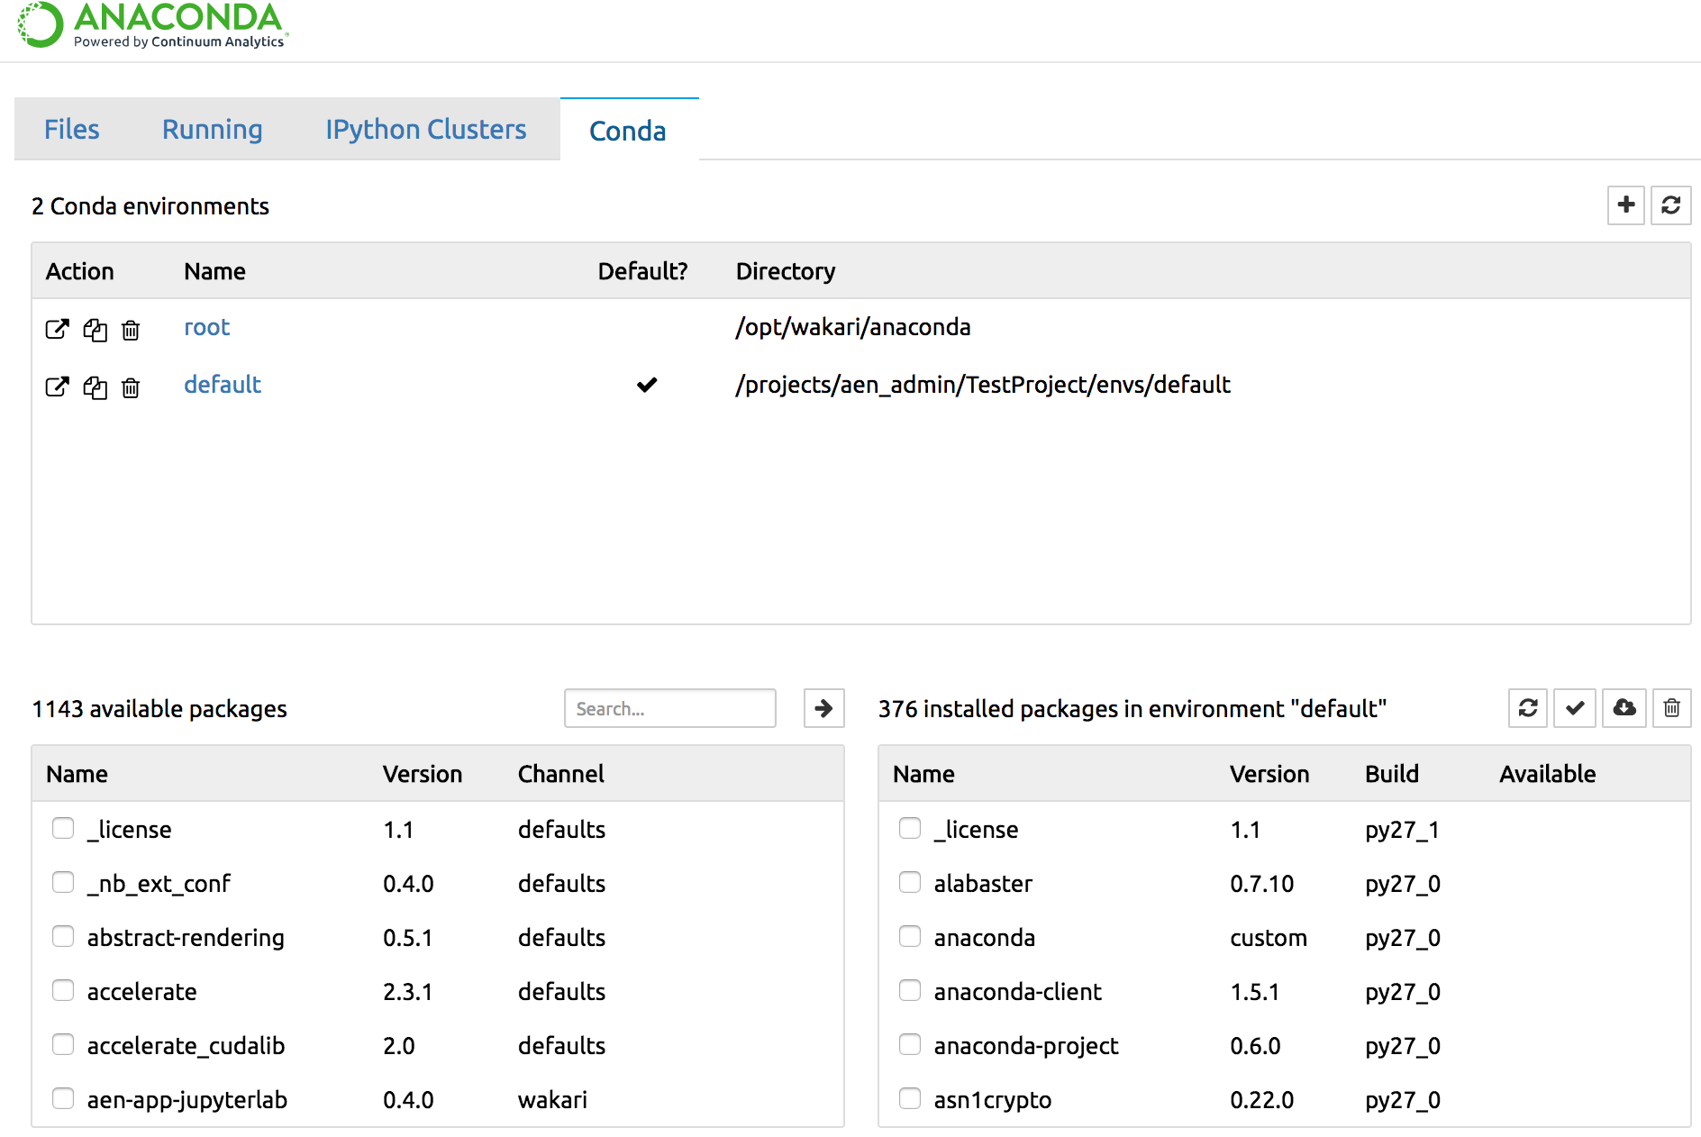Check the aen-app-jupyterlab package

point(63,1098)
